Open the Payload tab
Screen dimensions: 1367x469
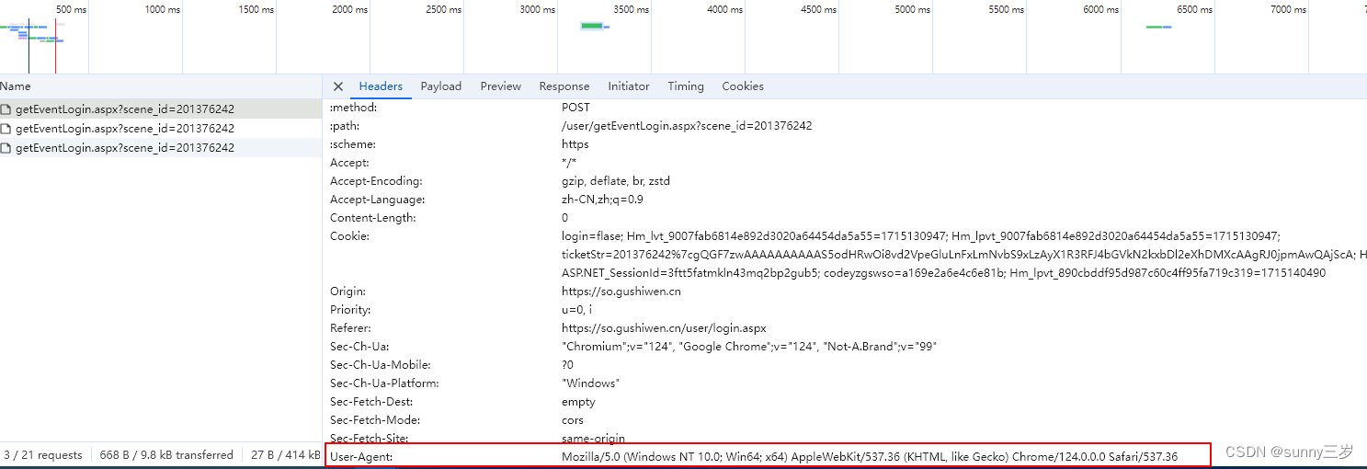(x=441, y=86)
